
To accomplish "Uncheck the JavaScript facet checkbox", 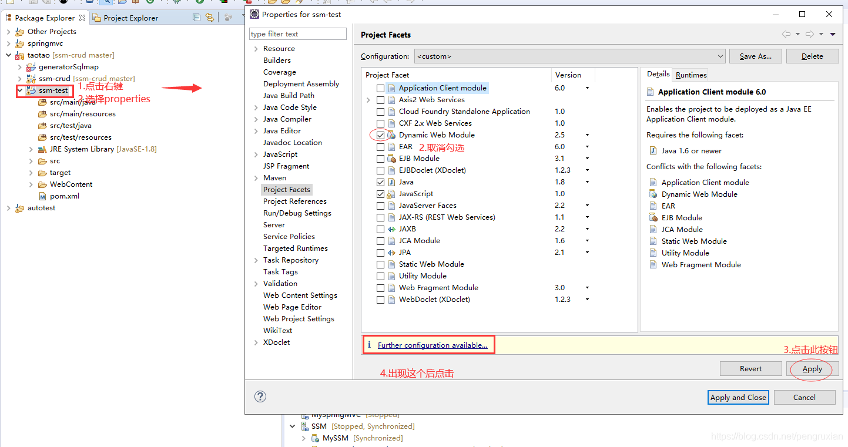I will 380,194.
